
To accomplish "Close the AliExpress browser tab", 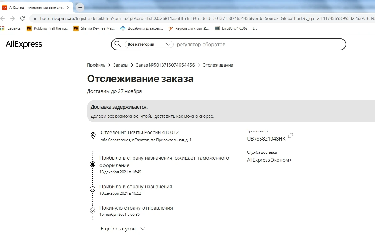I will click(68, 7).
